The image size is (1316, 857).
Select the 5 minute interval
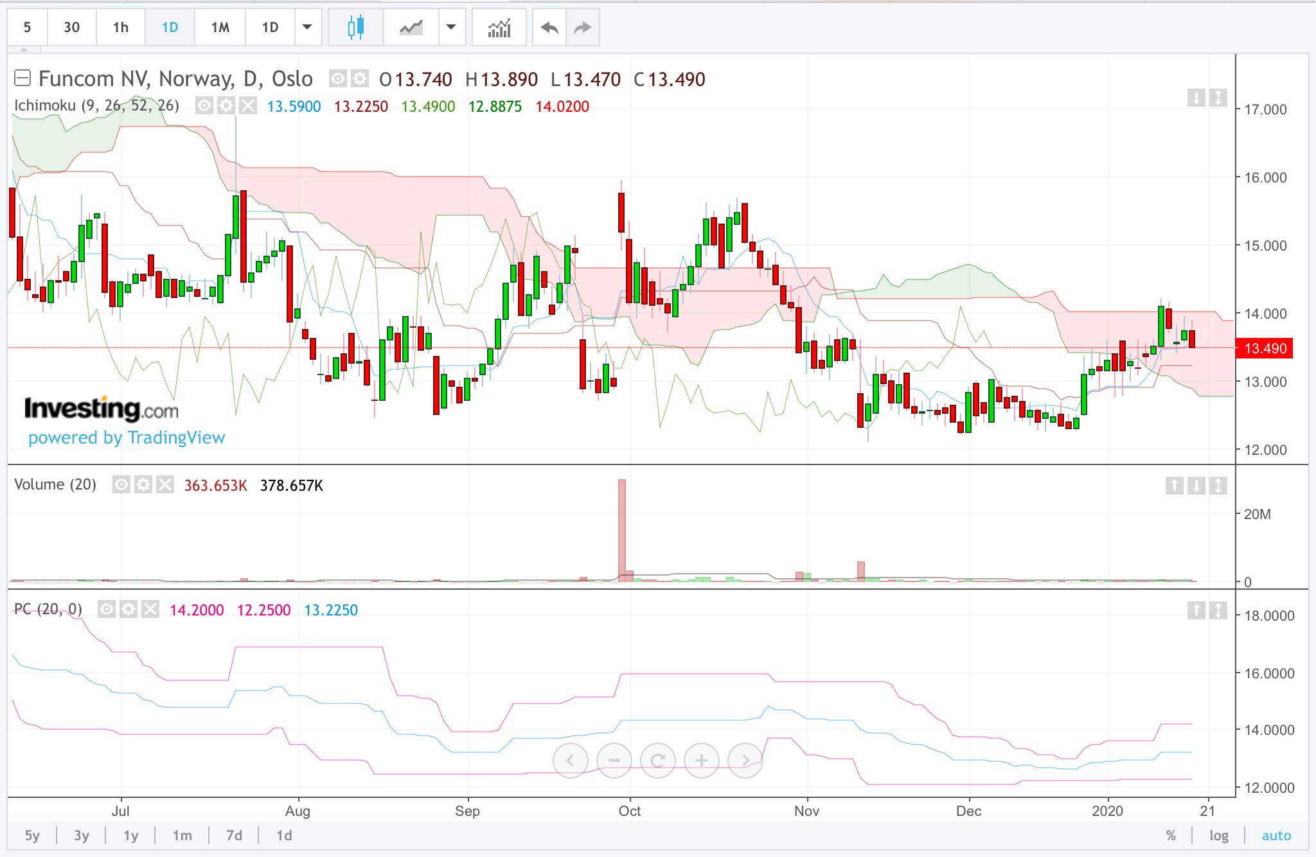[x=27, y=27]
